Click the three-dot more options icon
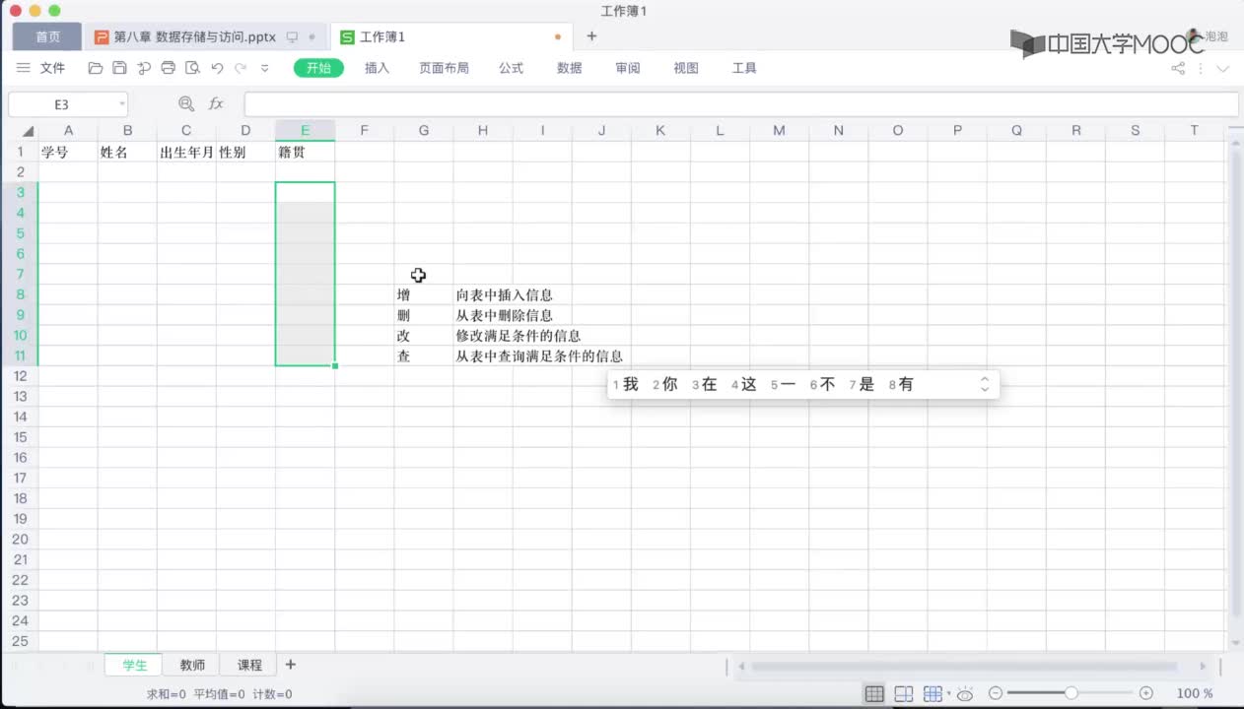Screen dimensions: 1244x709 [1201, 68]
